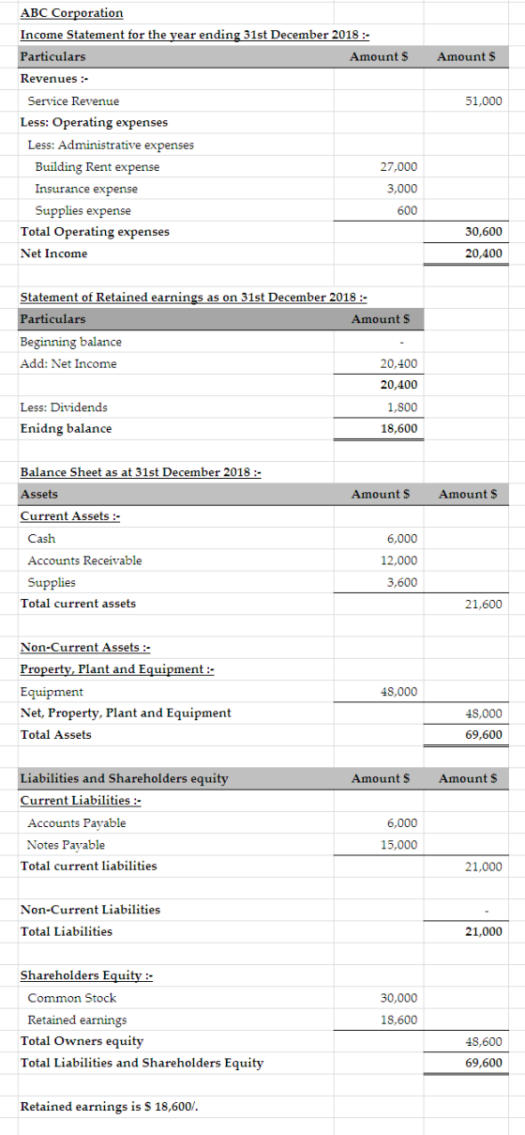The width and height of the screenshot is (525, 1135).
Task: Select the 51,000 Service Revenue amount
Action: pos(483,100)
